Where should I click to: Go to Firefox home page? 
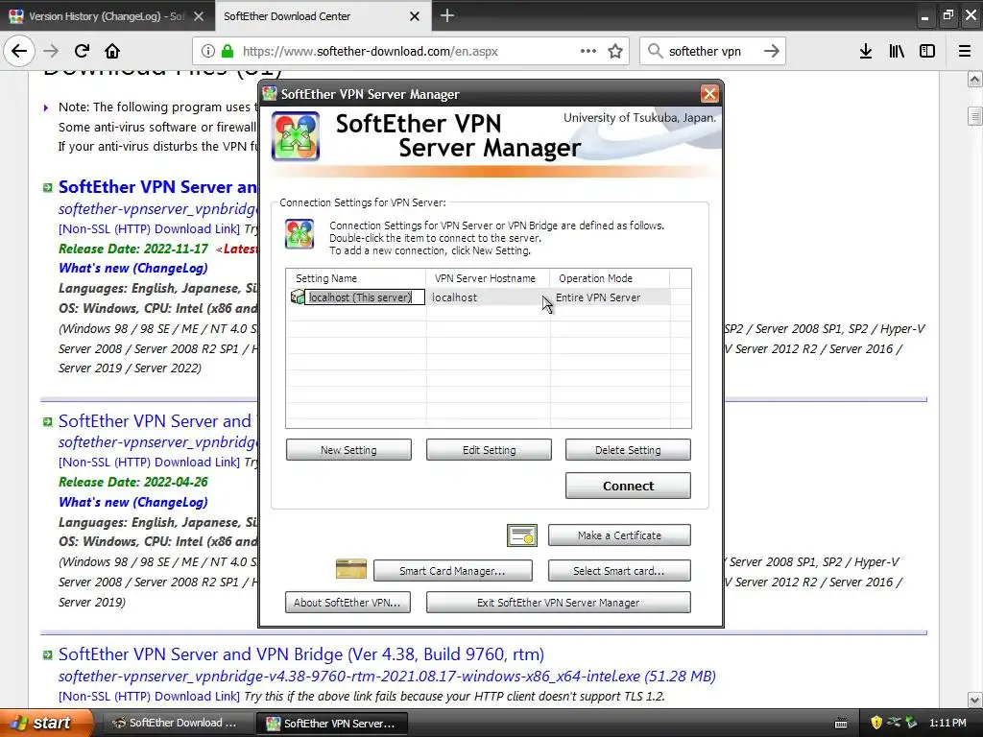click(112, 51)
